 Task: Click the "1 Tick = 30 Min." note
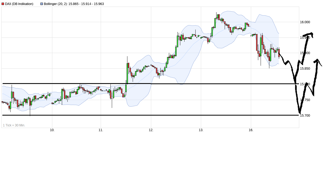pyautogui.click(x=14, y=125)
